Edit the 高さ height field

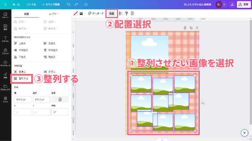(x=42, y=99)
